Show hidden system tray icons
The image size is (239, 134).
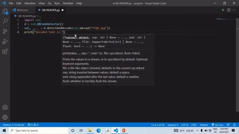[x=198, y=131]
